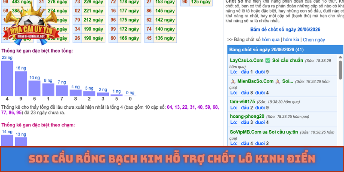
Task: Click the '172 ngày' cell for number 99
Action: (x=129, y=29)
